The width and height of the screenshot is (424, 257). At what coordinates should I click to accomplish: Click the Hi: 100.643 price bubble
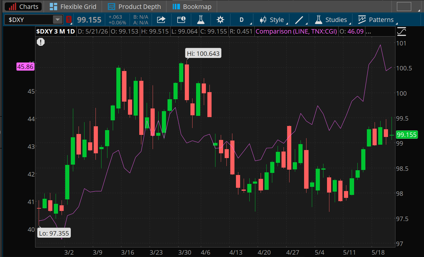pyautogui.click(x=203, y=53)
